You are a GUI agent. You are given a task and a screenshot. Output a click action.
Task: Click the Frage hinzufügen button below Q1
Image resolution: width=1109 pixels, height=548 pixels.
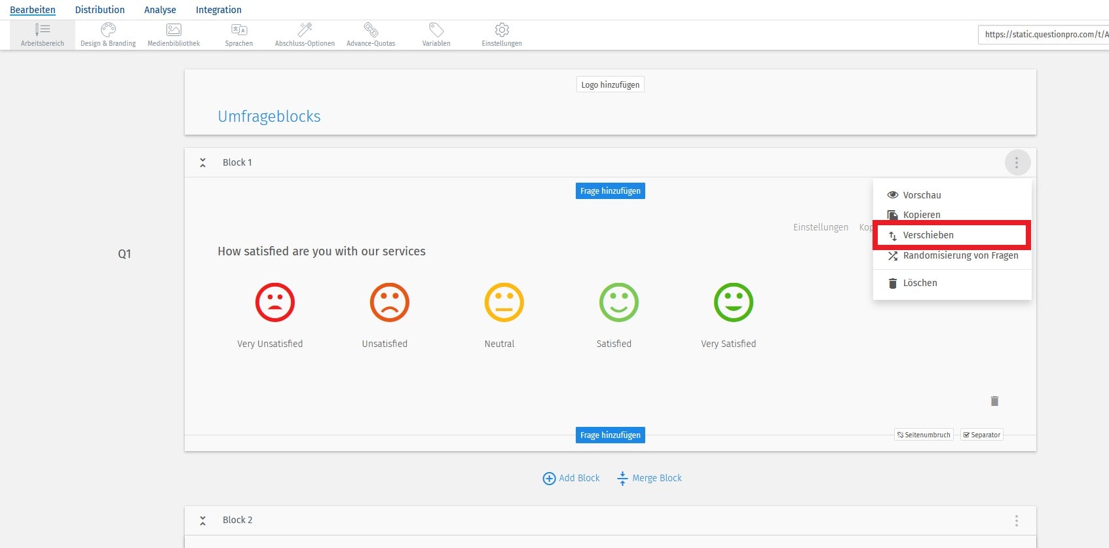tap(611, 435)
